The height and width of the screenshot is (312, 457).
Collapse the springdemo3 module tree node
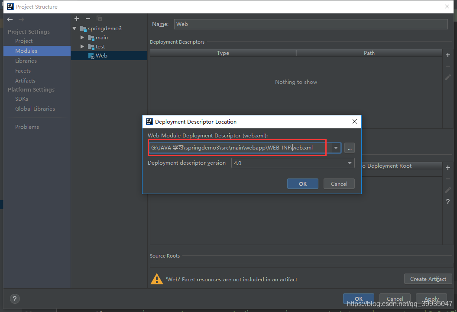[75, 29]
